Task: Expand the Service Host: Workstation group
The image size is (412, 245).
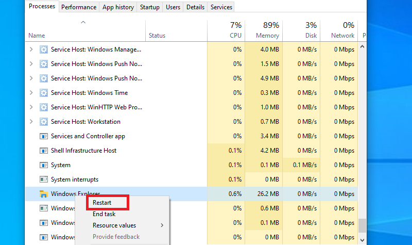Action: click(31, 122)
